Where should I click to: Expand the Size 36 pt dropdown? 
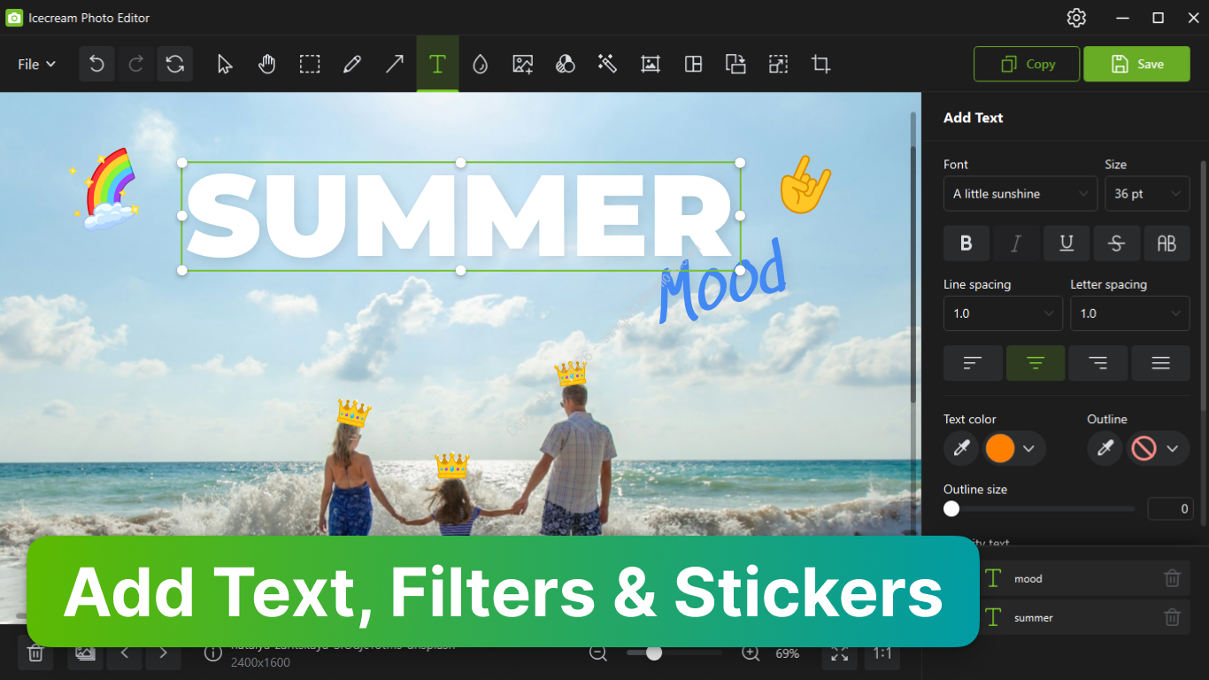pyautogui.click(x=1146, y=194)
